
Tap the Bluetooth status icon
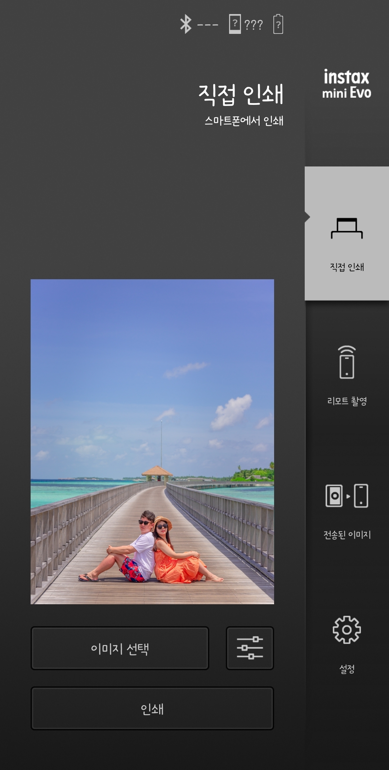[185, 24]
